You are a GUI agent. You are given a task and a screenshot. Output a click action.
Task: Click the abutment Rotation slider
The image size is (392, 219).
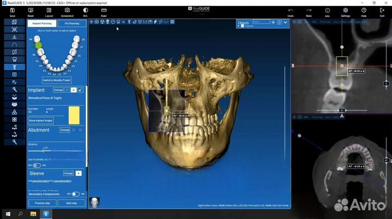click(56, 151)
